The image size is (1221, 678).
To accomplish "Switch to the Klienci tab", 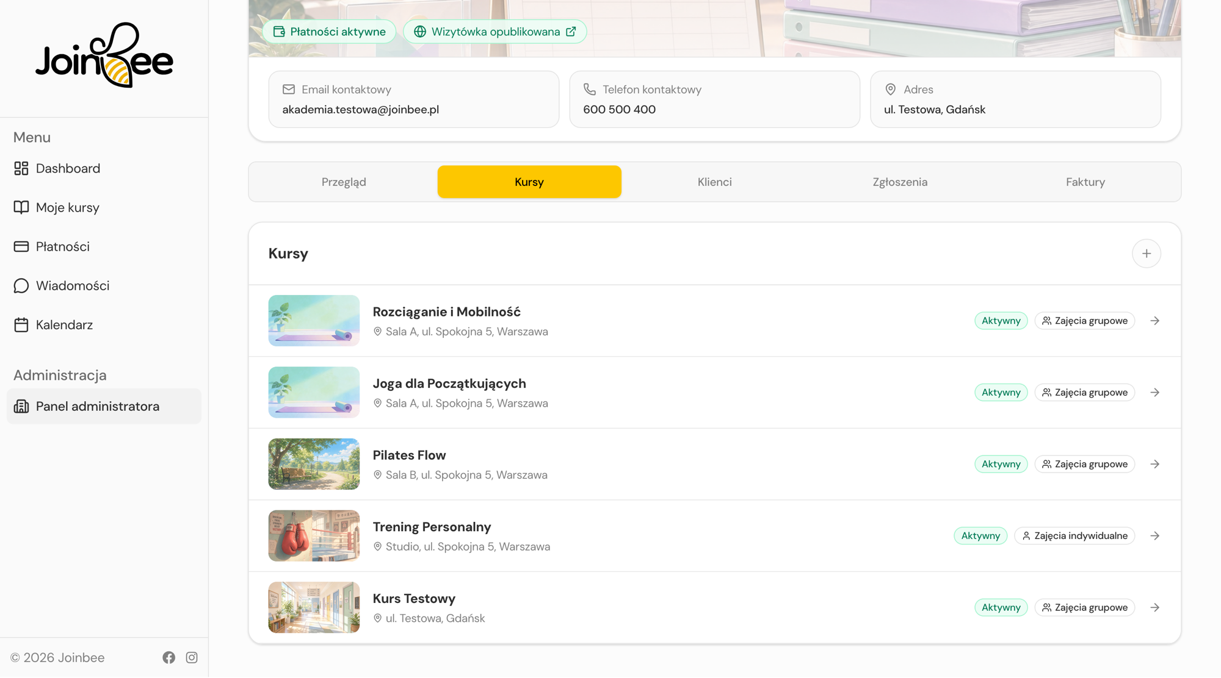I will point(715,182).
